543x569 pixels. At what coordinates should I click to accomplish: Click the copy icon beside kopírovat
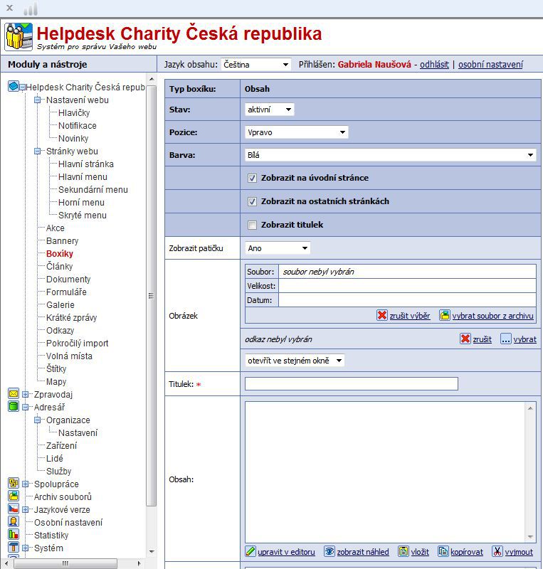click(x=443, y=552)
